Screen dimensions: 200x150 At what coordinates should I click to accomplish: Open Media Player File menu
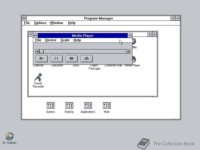(38, 40)
